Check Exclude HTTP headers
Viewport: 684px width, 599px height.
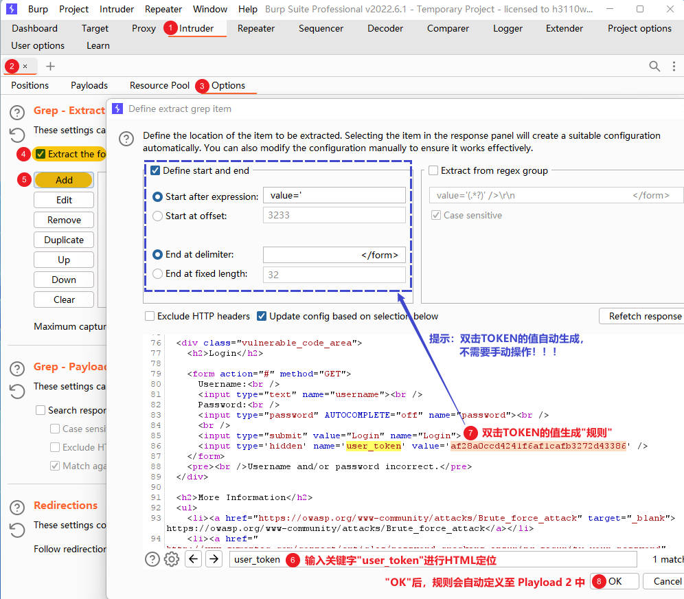click(x=150, y=316)
